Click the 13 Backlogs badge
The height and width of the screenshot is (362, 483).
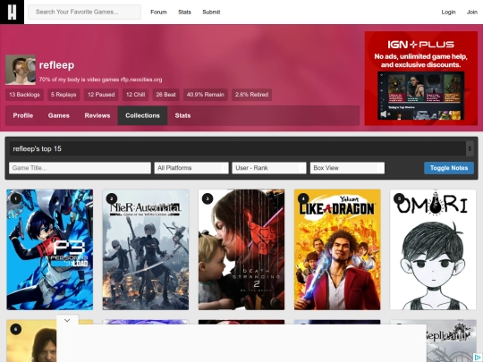coord(24,95)
